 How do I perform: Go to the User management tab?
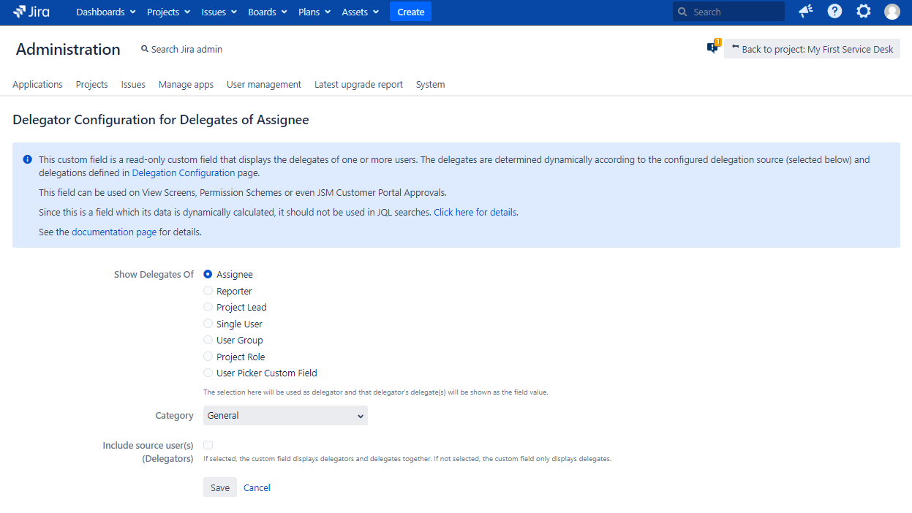point(263,85)
